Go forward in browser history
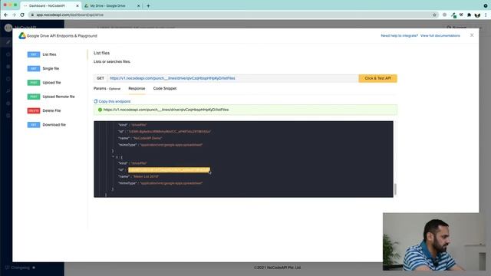The height and width of the screenshot is (276, 491). tap(14, 15)
